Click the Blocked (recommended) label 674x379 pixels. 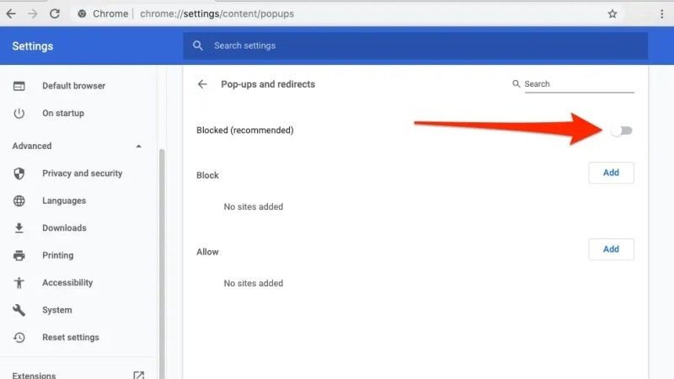click(245, 131)
